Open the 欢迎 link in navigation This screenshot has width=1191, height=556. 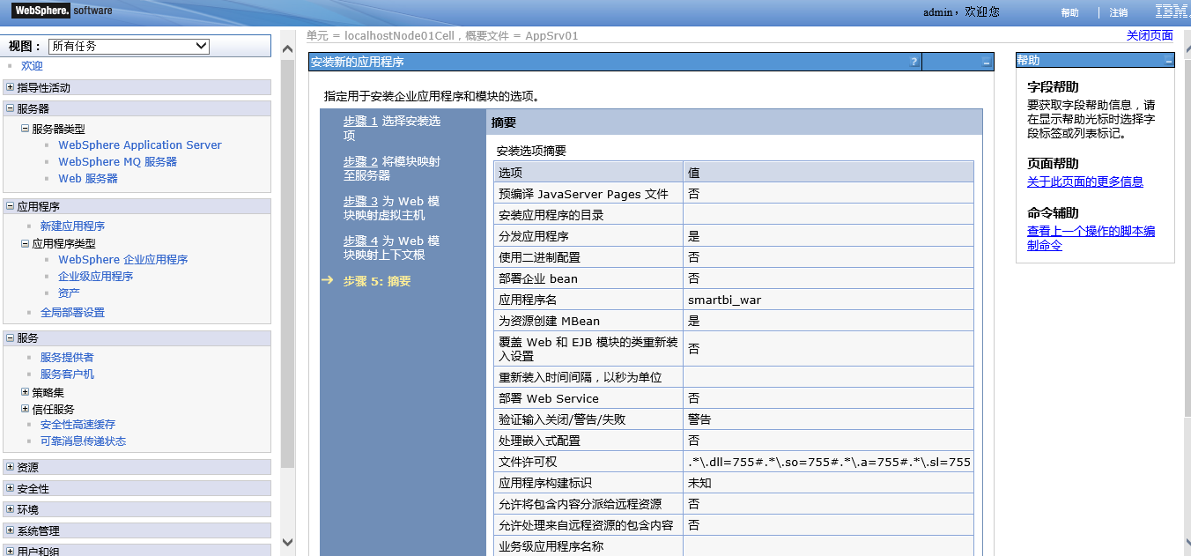32,66
